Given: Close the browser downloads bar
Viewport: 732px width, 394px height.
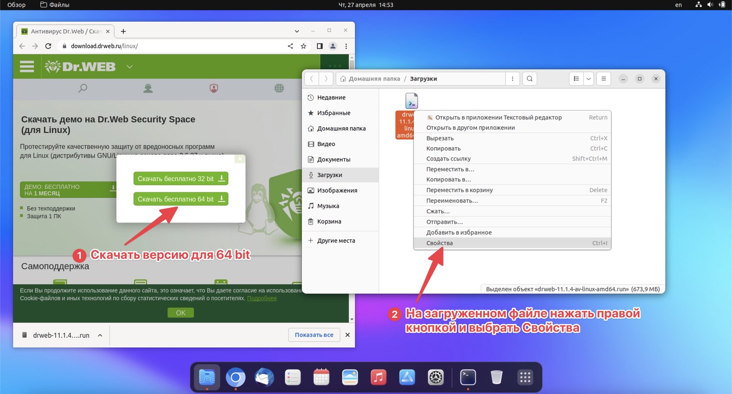Looking at the screenshot, I should coord(348,335).
